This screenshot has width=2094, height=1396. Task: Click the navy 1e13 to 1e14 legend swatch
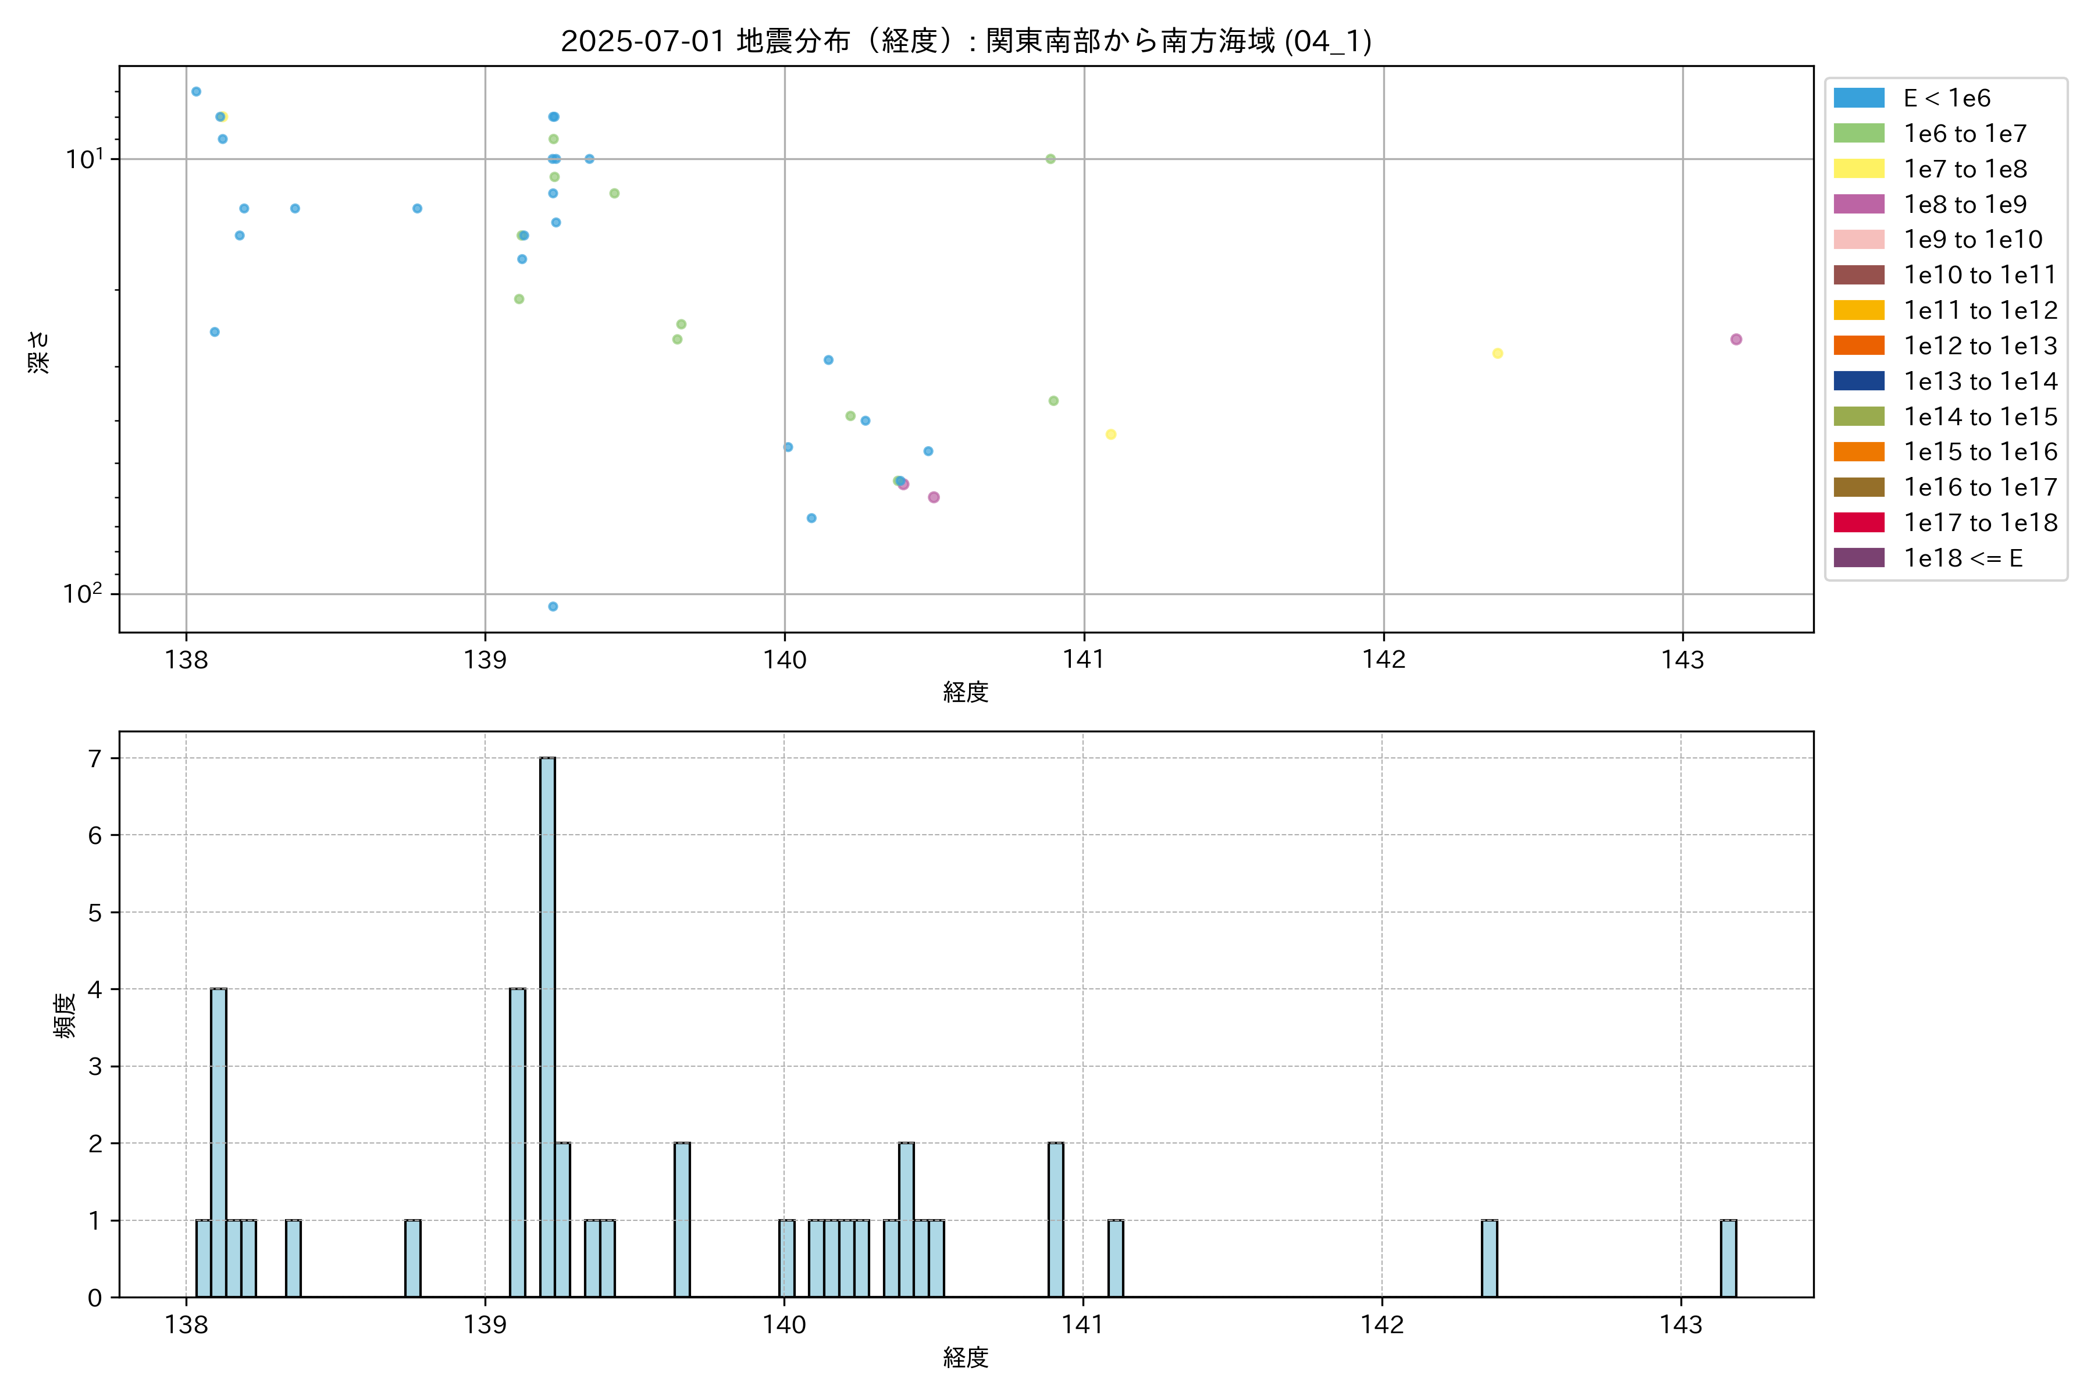point(1859,381)
